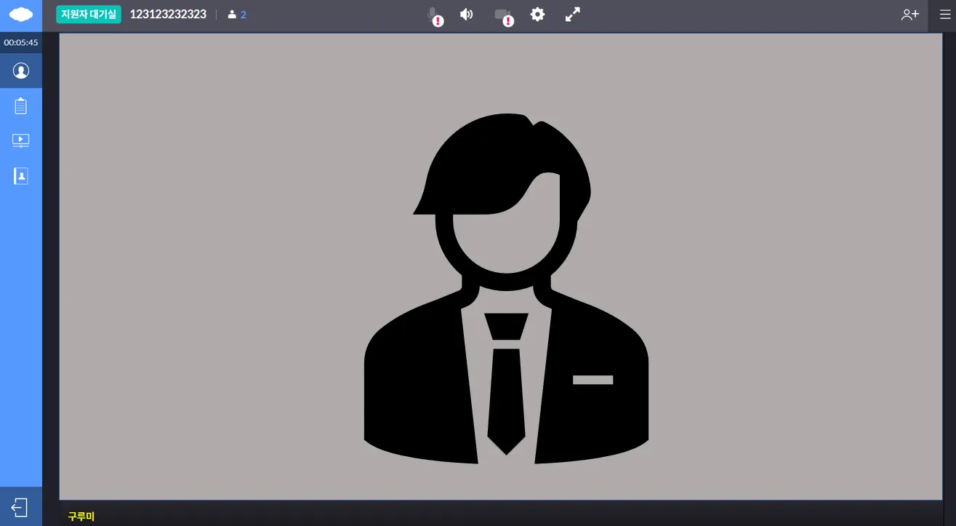Screen dimensions: 956x526
Task: Toggle the microphone with warning badge
Action: [x=433, y=15]
